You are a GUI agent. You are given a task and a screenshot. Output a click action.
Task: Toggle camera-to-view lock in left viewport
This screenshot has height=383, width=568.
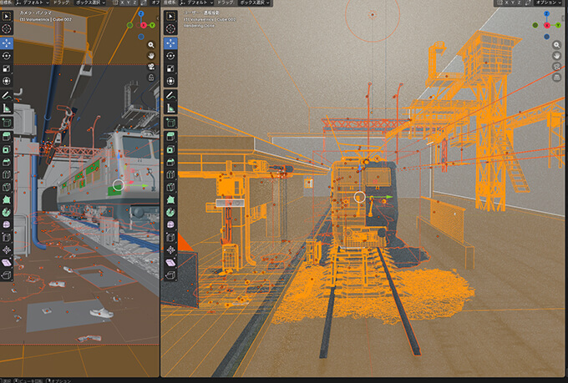(151, 79)
